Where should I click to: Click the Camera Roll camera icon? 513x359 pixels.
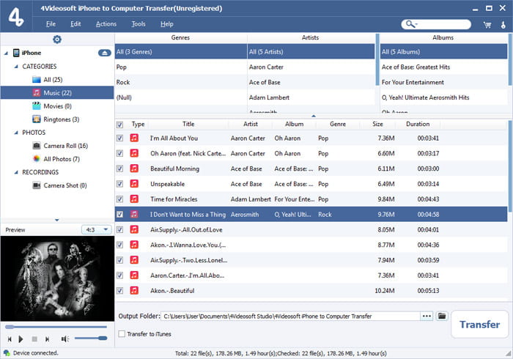coord(37,146)
